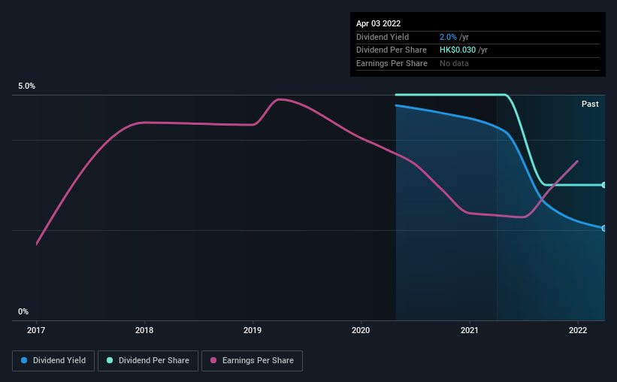The width and height of the screenshot is (617, 382).
Task: Click the 2021 x-axis label
Action: [470, 330]
